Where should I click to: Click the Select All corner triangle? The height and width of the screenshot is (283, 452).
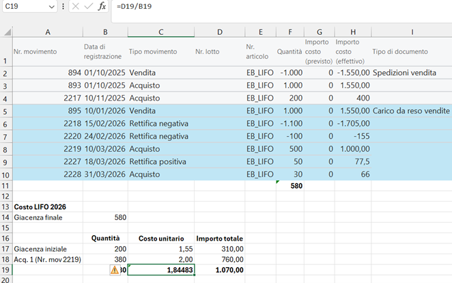(x=6, y=31)
